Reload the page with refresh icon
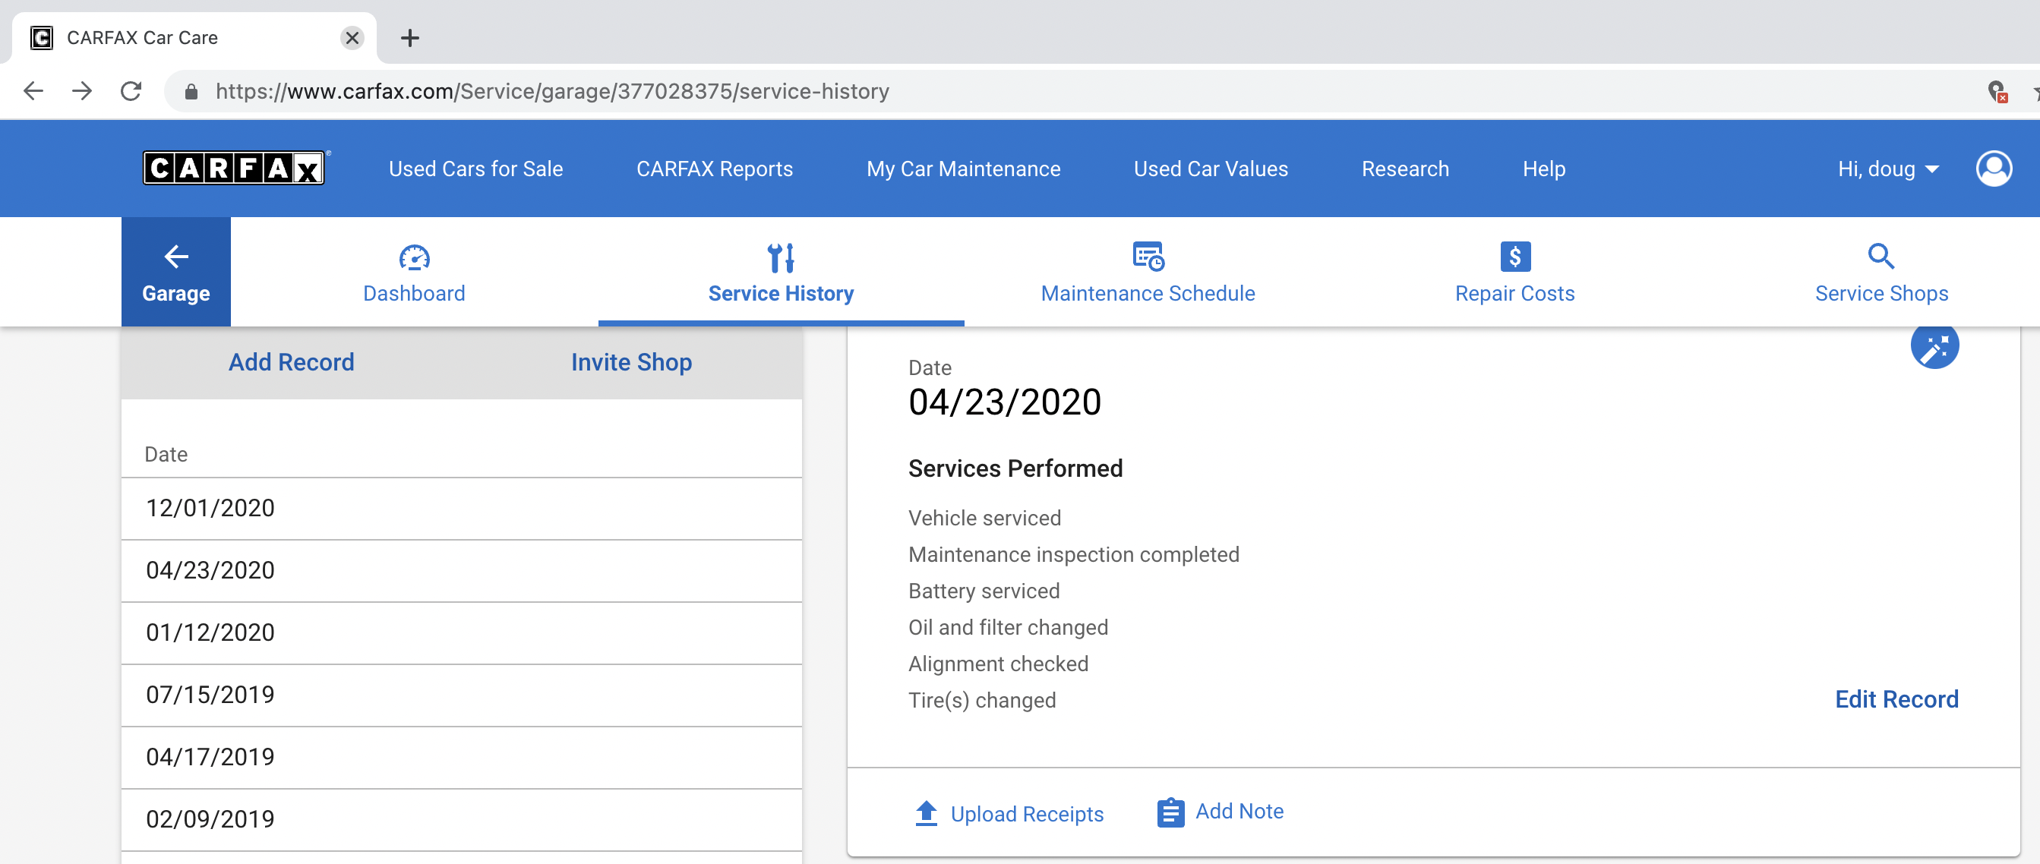 131,91
